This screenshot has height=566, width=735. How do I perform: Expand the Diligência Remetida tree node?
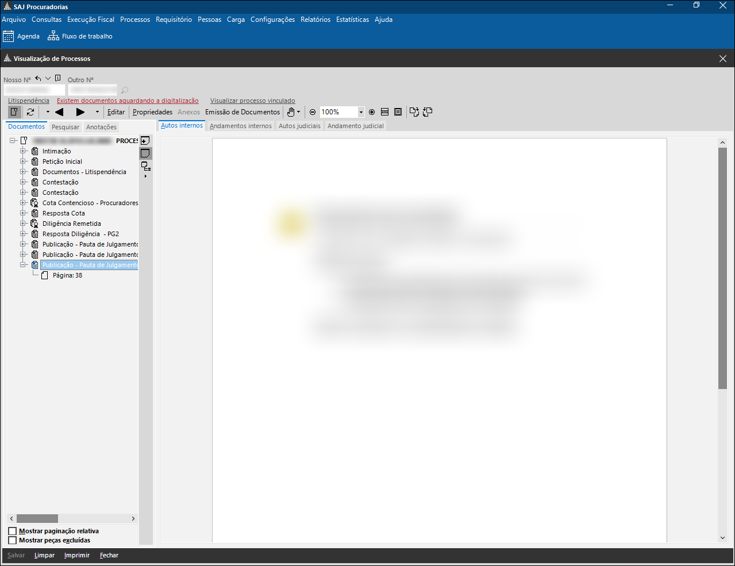24,224
